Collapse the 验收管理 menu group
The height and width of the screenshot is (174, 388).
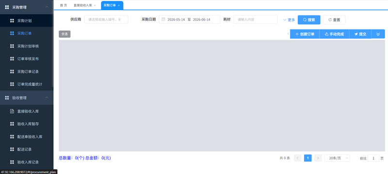click(x=47, y=98)
